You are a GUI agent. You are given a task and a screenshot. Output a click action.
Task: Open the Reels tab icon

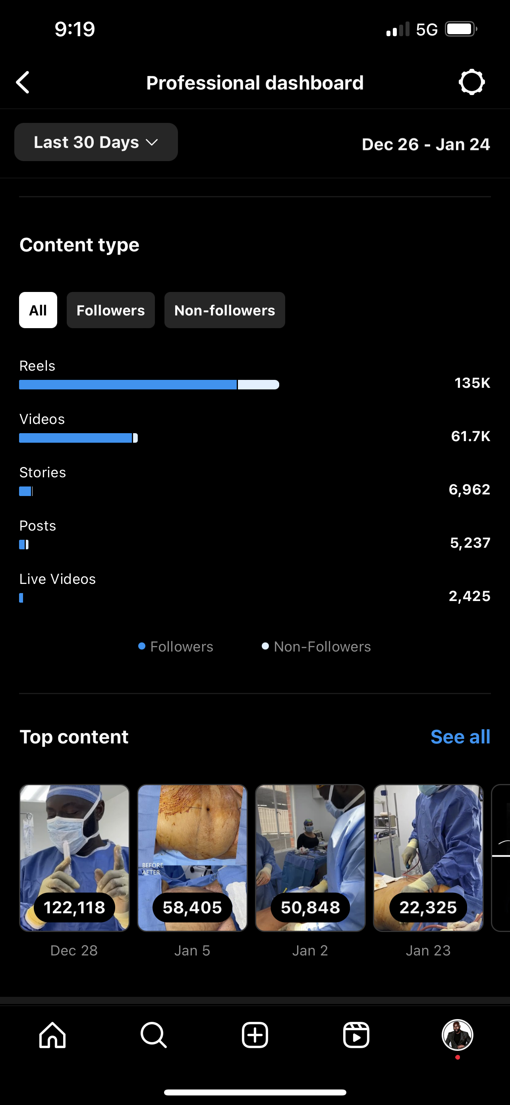356,1035
